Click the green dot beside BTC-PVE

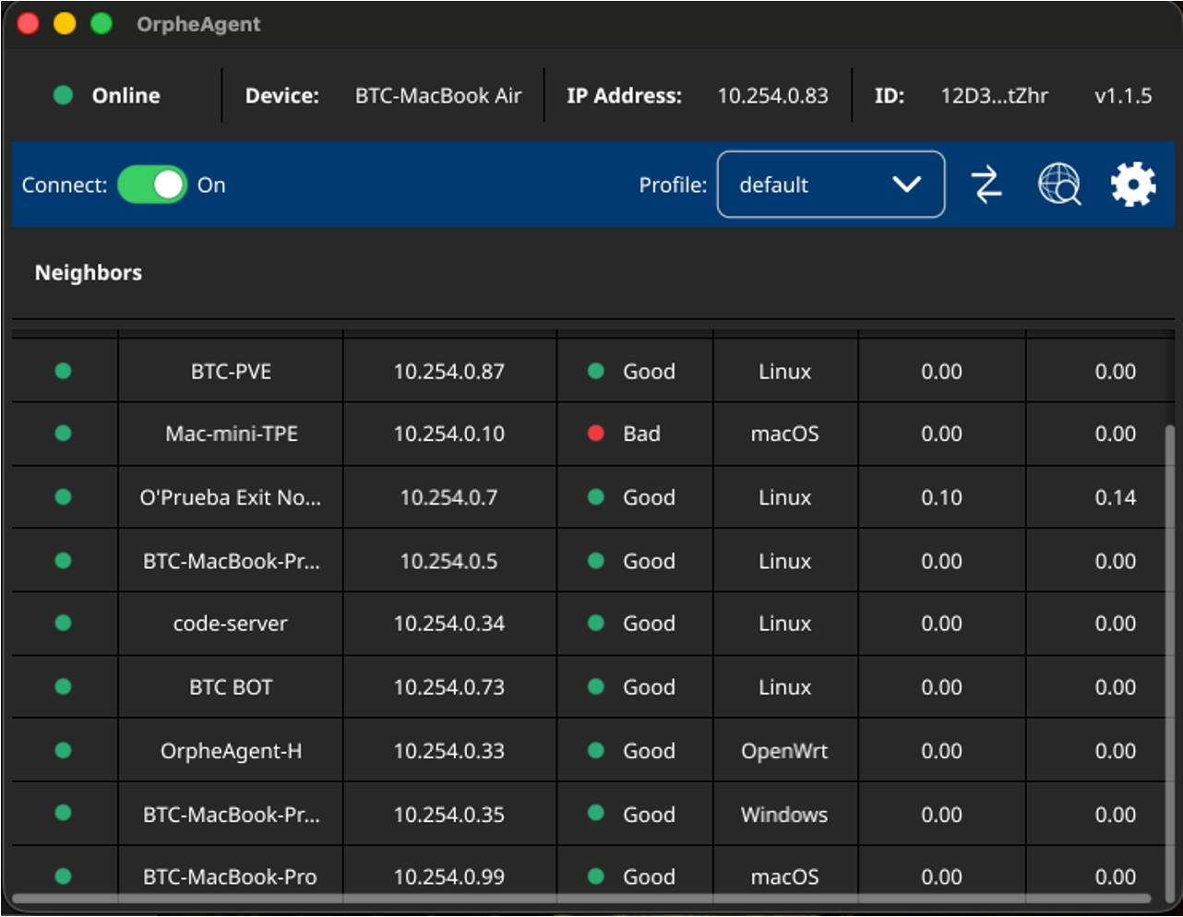[x=63, y=371]
